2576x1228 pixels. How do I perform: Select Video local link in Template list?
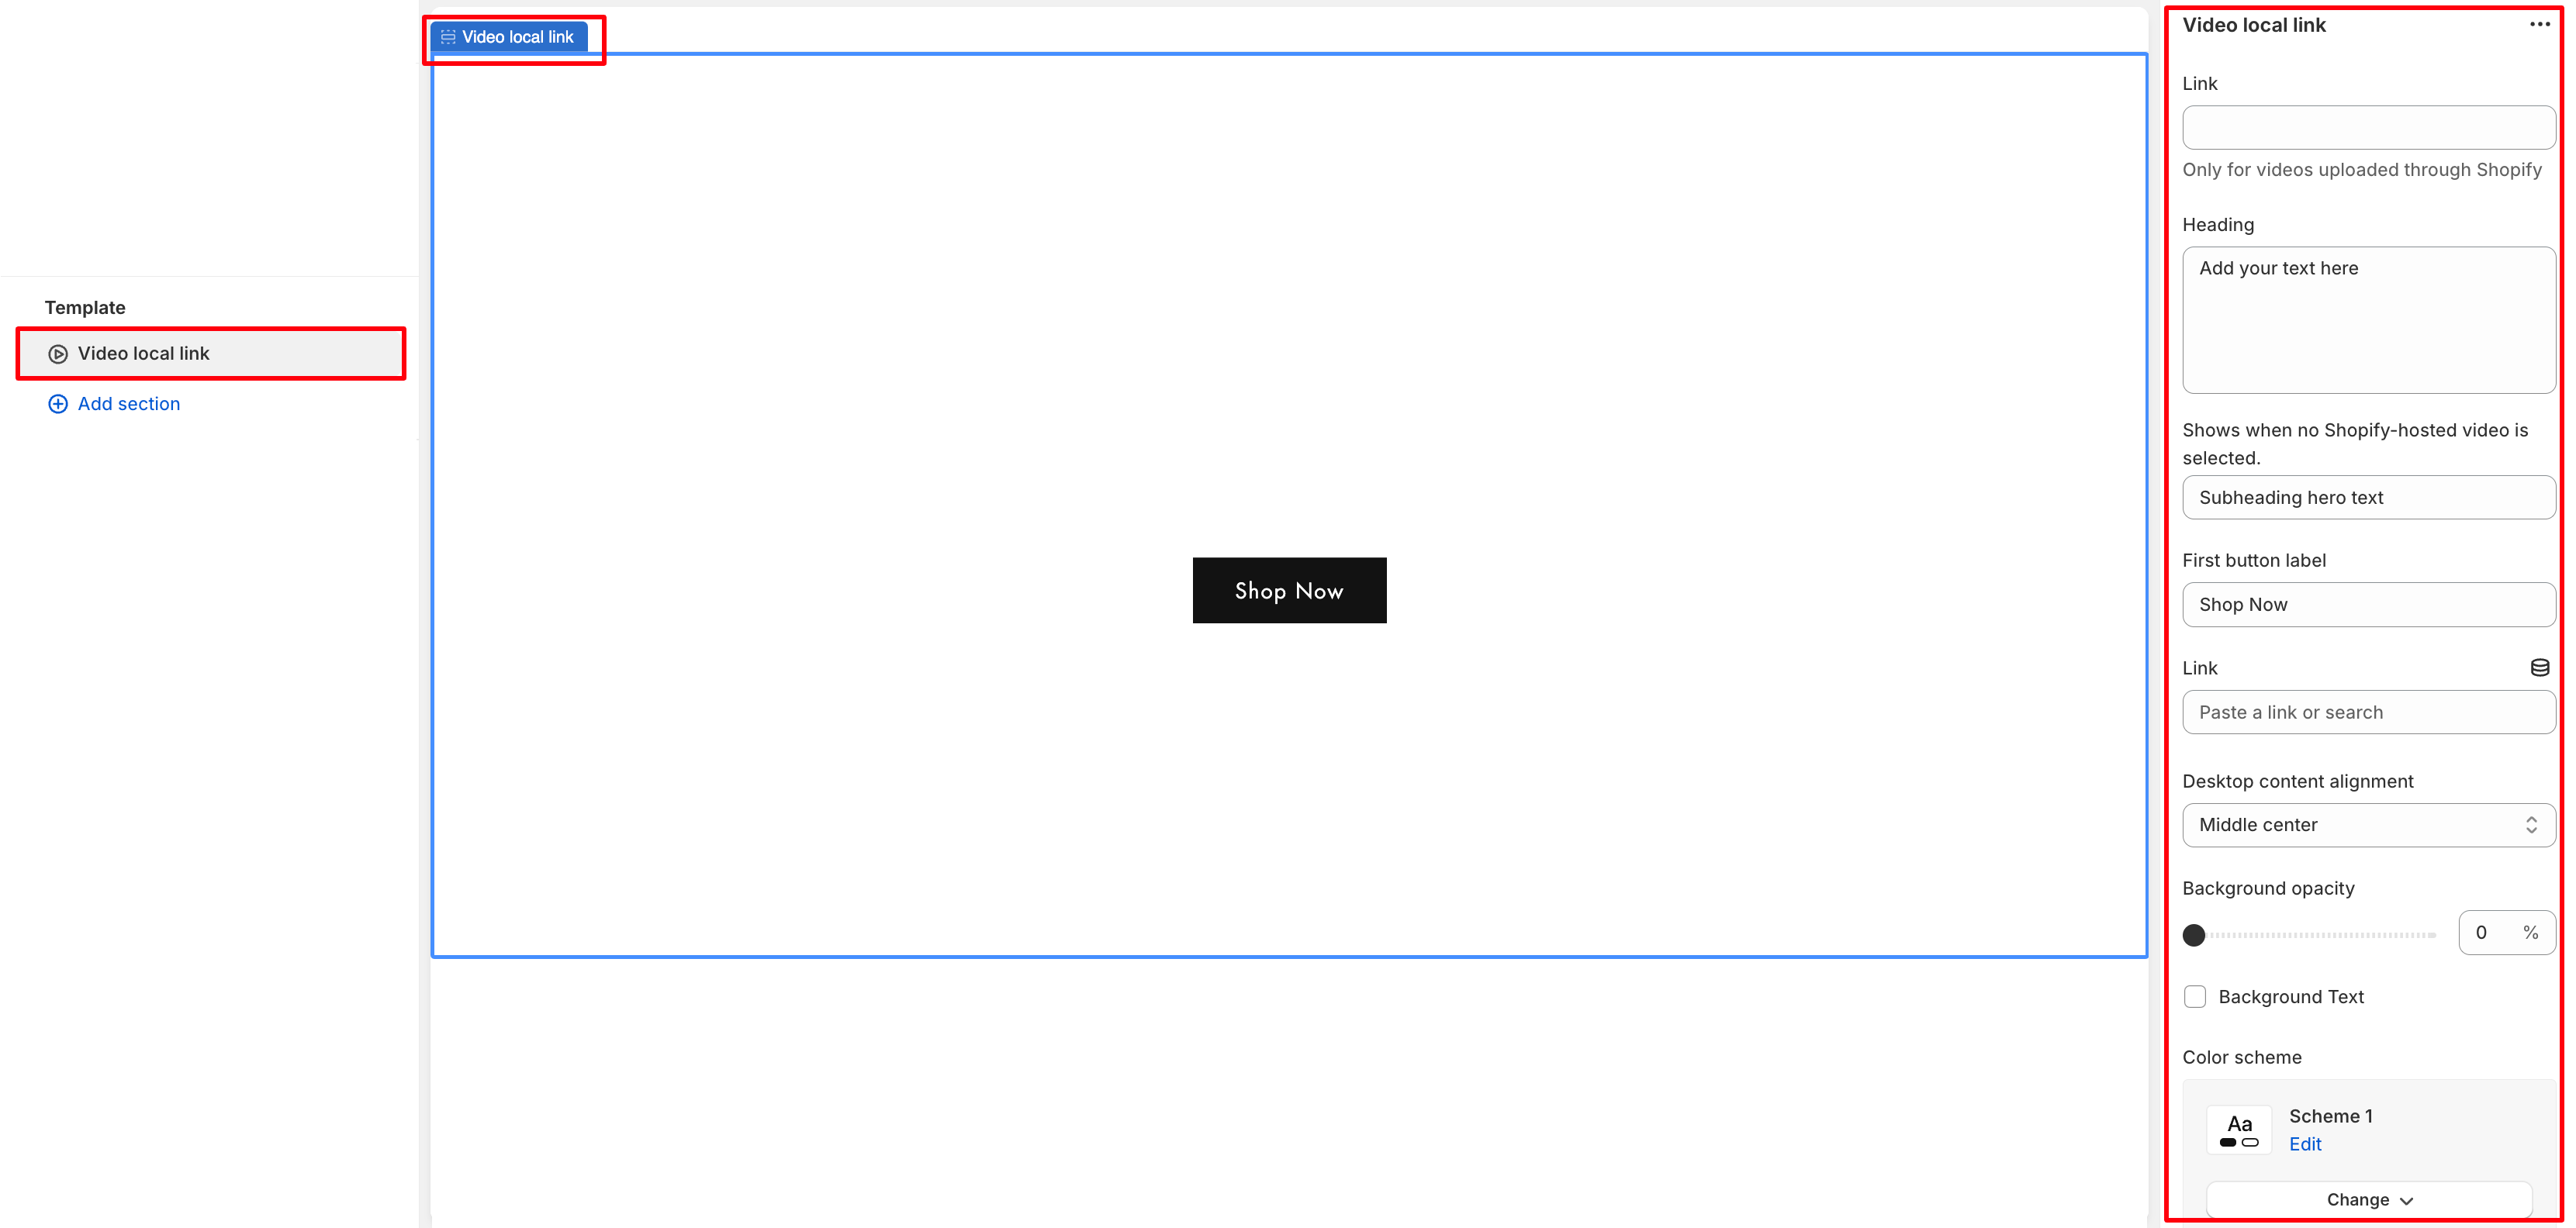pyautogui.click(x=212, y=354)
